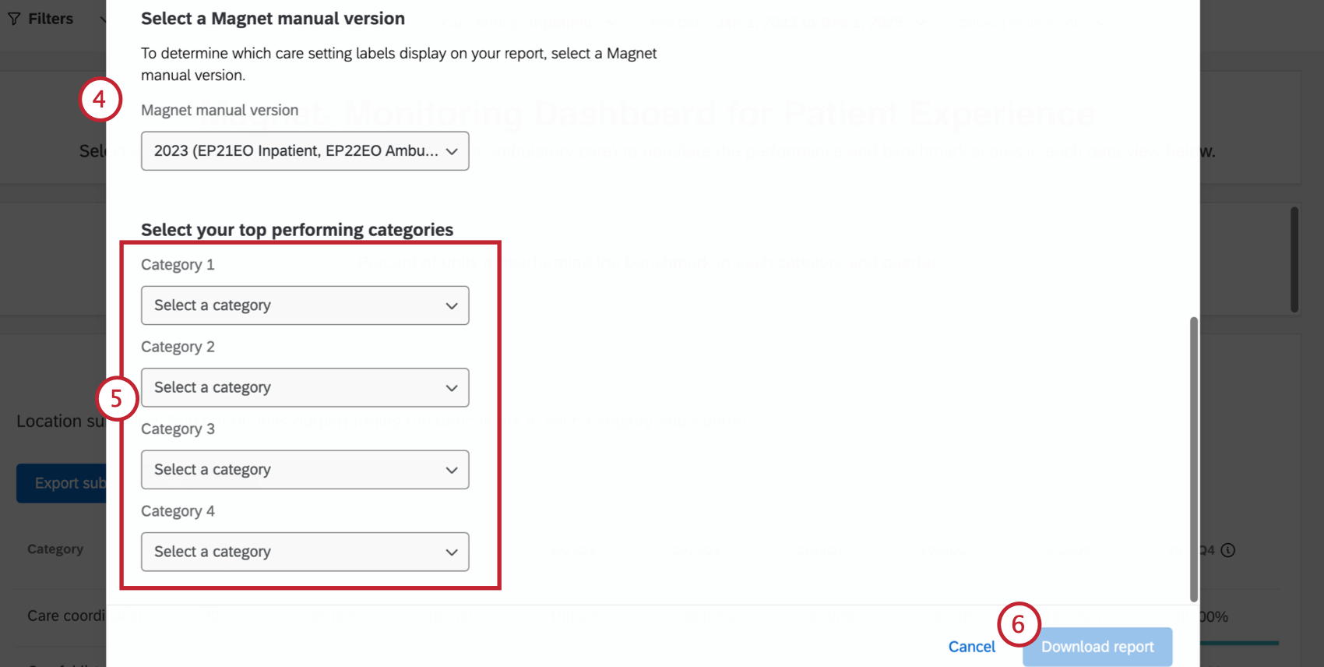The width and height of the screenshot is (1324, 667).
Task: Click the Cancel link
Action: (x=971, y=646)
